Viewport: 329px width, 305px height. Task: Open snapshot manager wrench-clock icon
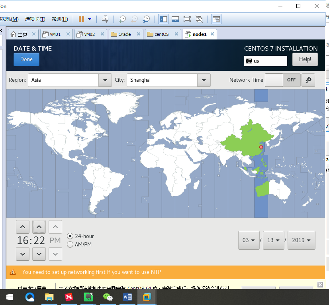[x=147, y=19]
